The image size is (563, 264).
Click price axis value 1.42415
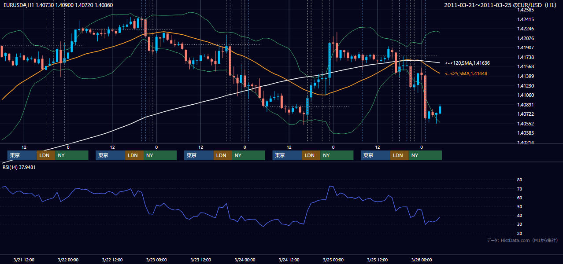pyautogui.click(x=526, y=19)
